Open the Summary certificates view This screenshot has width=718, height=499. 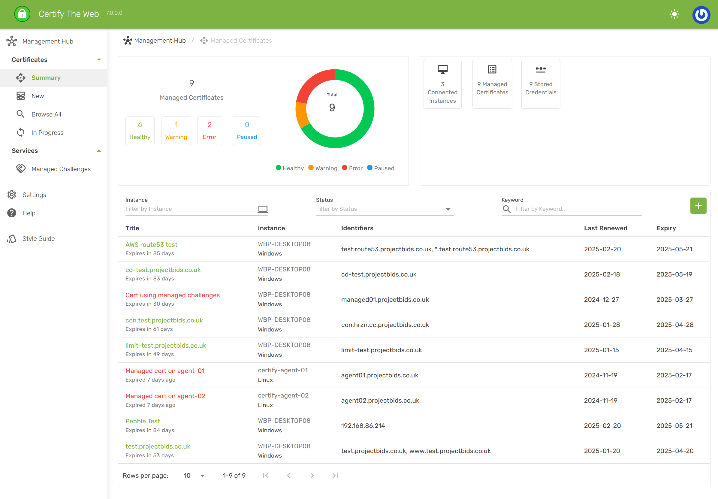click(46, 77)
